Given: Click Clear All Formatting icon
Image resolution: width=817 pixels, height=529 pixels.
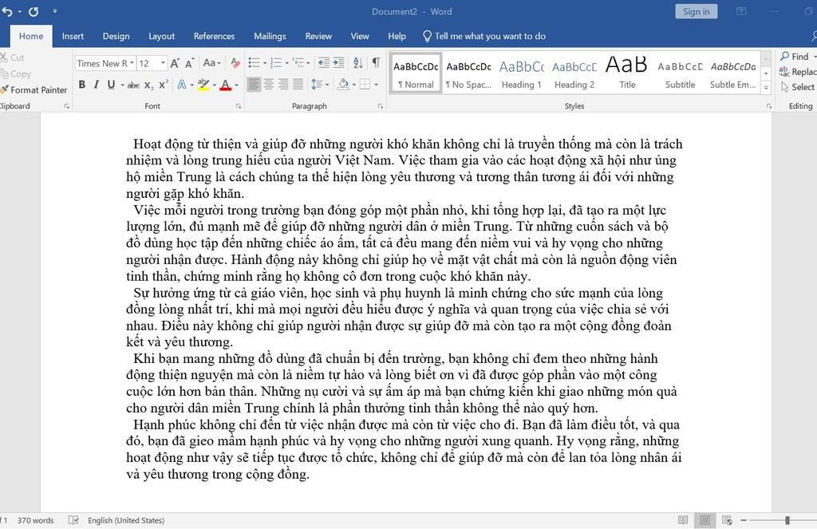Looking at the screenshot, I should pyautogui.click(x=235, y=63).
